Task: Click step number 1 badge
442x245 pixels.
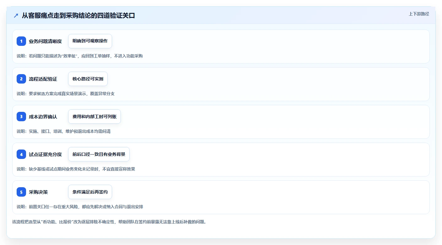Action: click(x=21, y=41)
